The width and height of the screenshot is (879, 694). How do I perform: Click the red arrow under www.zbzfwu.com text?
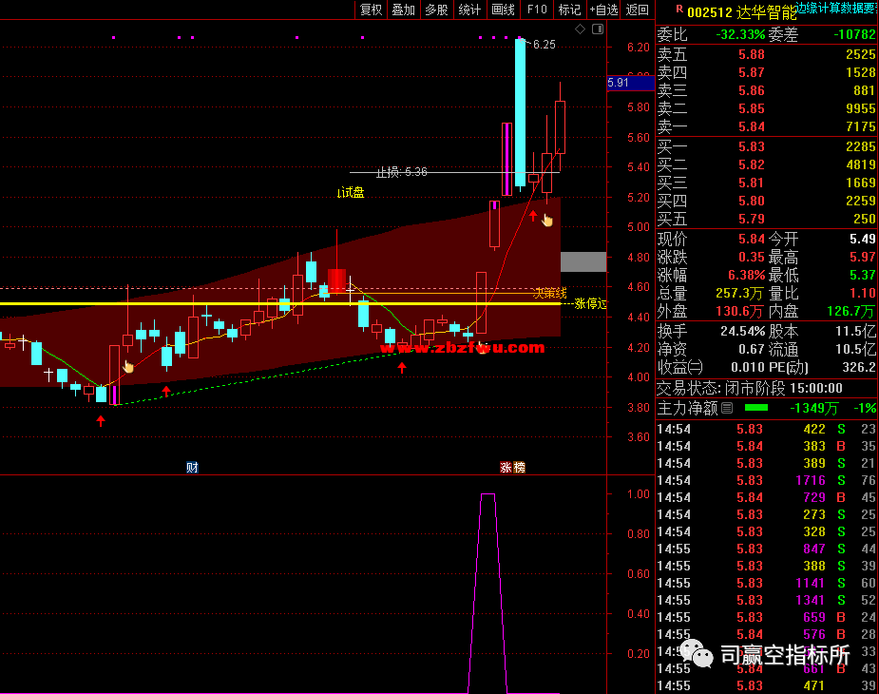[x=402, y=368]
